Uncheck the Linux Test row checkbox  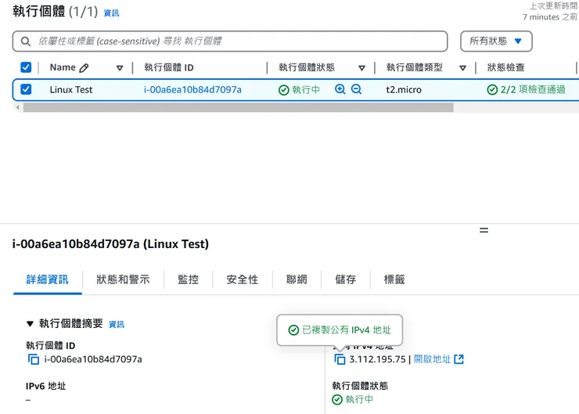tap(26, 89)
